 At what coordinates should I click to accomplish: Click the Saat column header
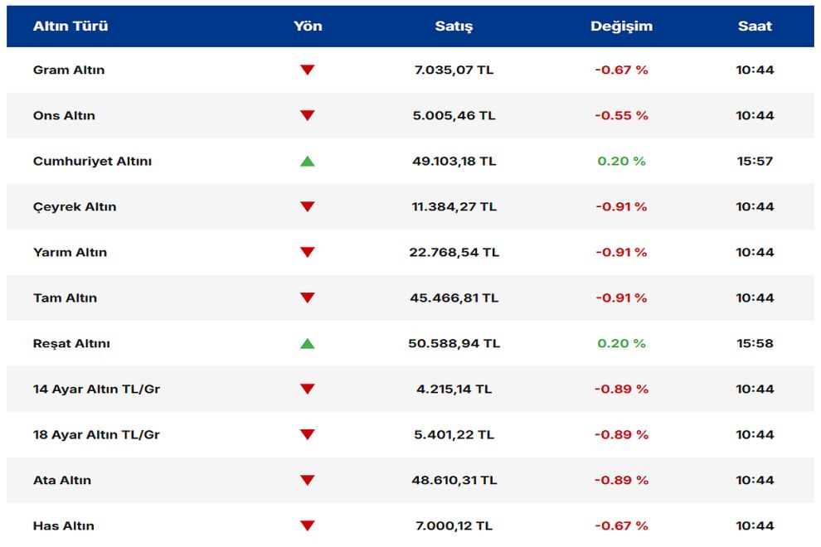[755, 26]
